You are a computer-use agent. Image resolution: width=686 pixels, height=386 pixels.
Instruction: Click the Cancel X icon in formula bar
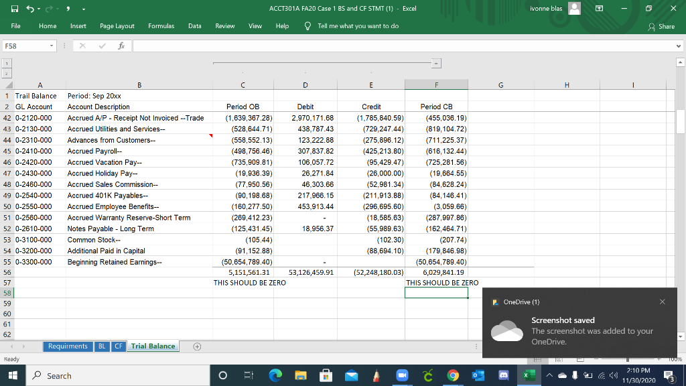tap(82, 46)
